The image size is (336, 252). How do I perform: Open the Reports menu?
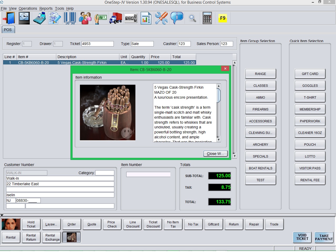coord(46,8)
